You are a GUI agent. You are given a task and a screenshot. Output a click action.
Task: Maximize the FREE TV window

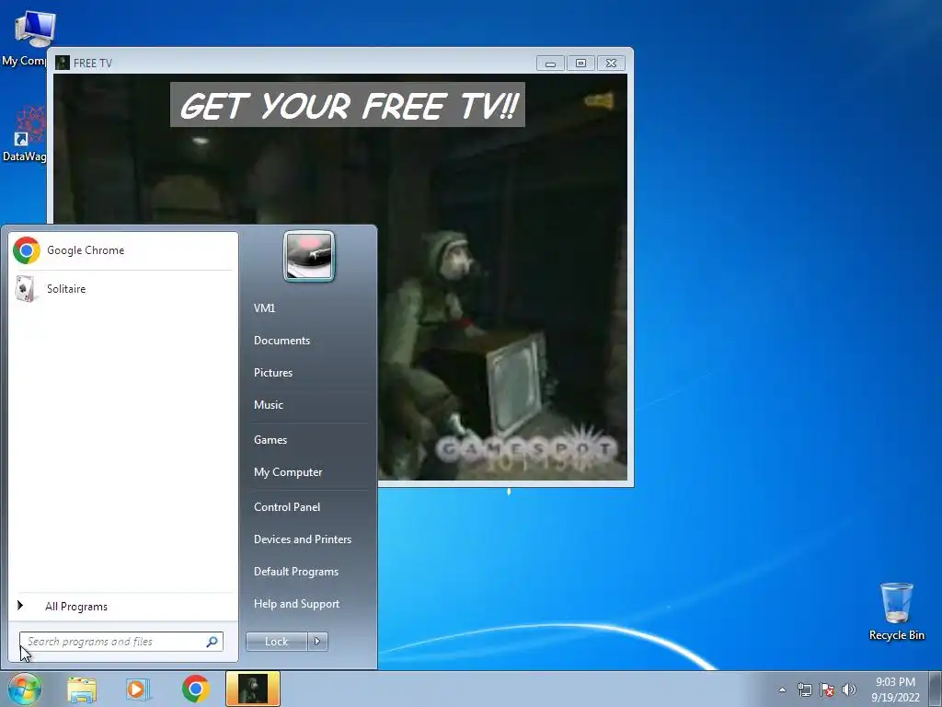(581, 64)
